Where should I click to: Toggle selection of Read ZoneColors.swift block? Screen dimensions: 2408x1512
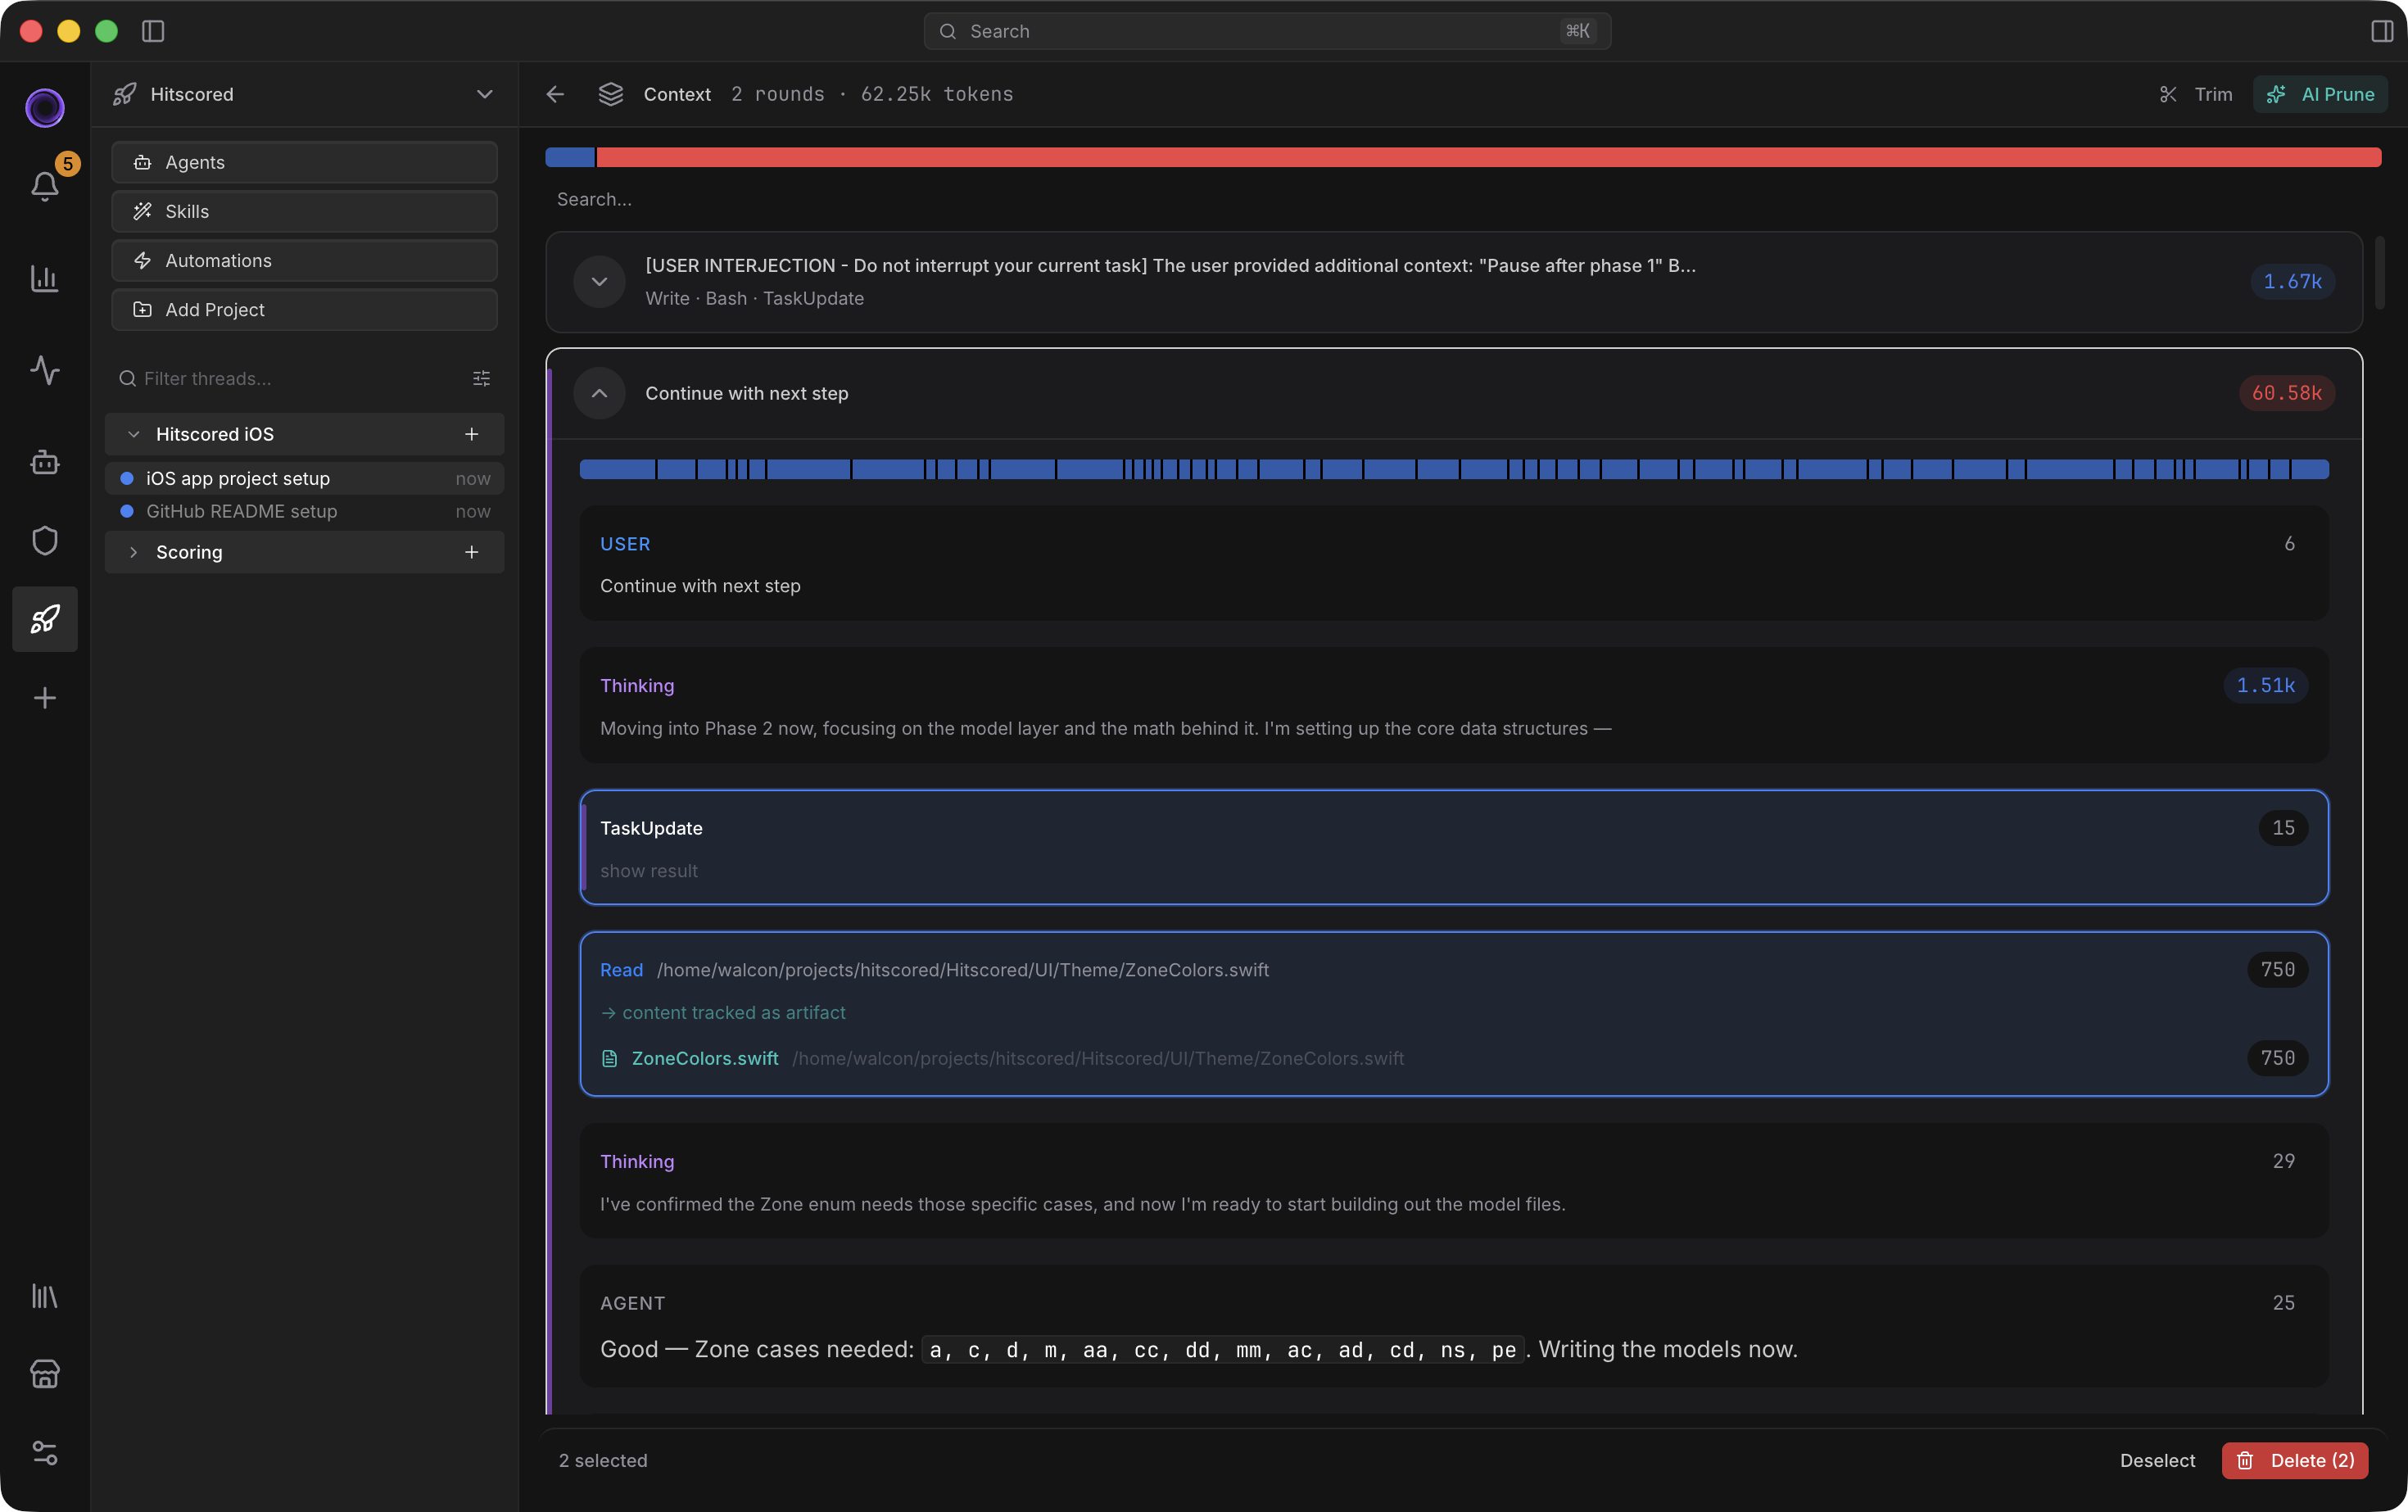pyautogui.click(x=1454, y=1014)
